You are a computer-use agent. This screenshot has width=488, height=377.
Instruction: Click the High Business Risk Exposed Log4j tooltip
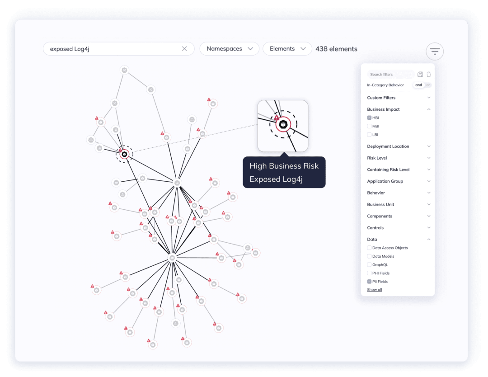(284, 172)
